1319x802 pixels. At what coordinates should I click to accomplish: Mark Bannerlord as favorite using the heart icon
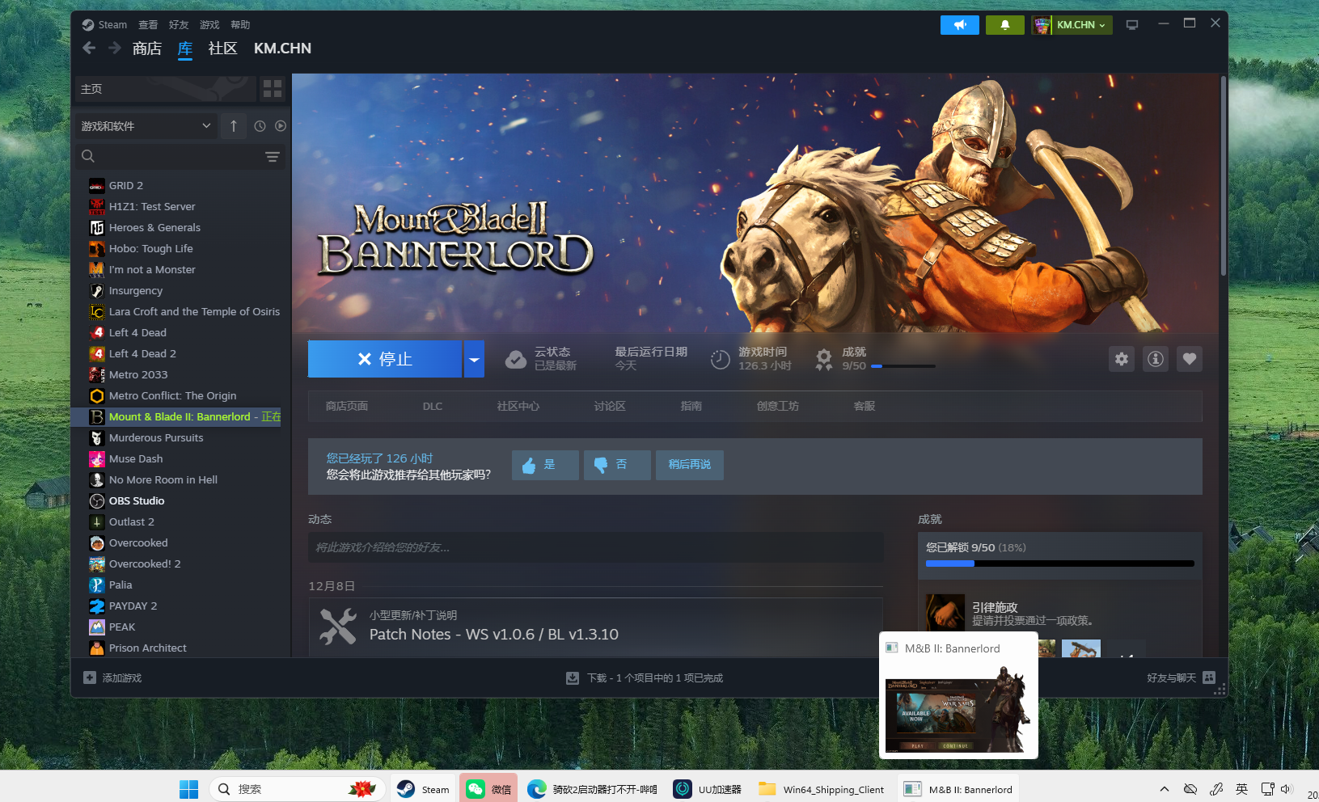[x=1189, y=359]
